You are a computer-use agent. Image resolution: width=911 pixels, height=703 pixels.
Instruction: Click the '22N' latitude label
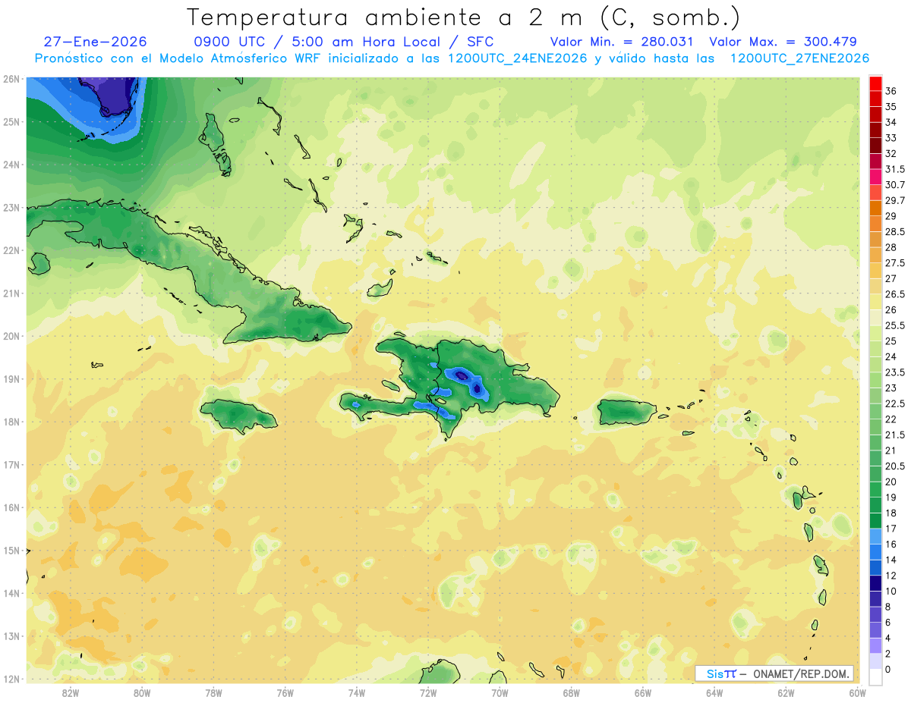11,250
